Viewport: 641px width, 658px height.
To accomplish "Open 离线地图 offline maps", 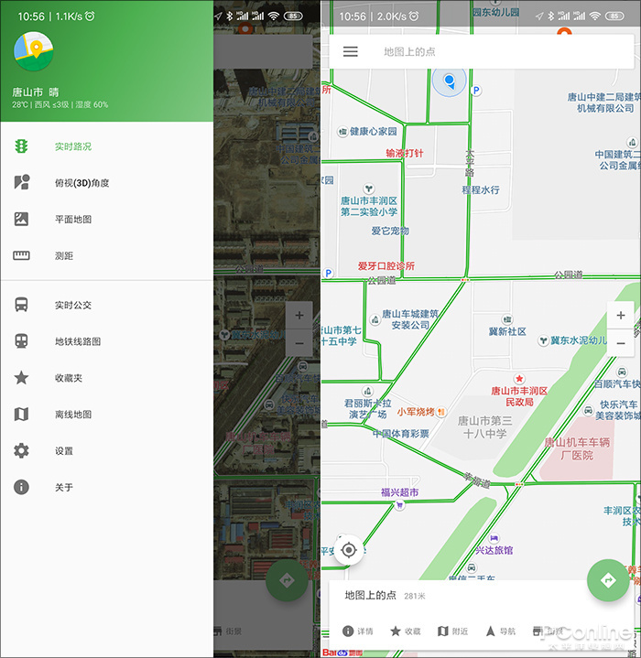I will (73, 415).
